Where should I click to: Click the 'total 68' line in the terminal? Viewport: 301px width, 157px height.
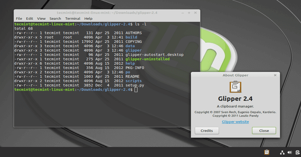point(23,28)
